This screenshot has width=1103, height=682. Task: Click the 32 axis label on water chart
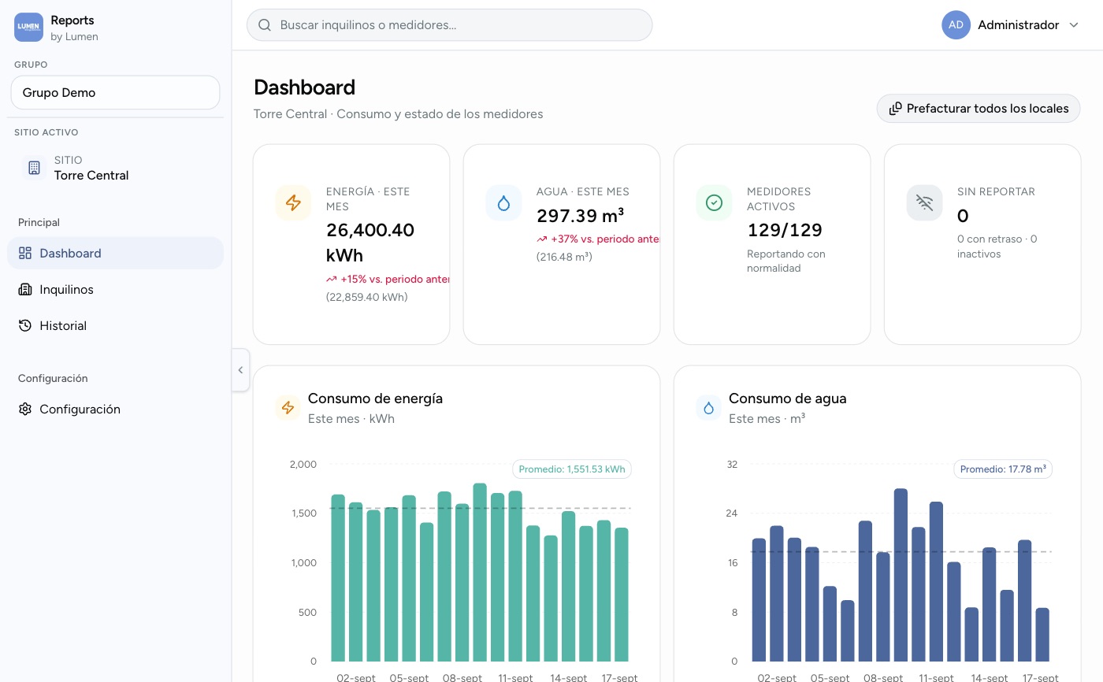(x=733, y=465)
